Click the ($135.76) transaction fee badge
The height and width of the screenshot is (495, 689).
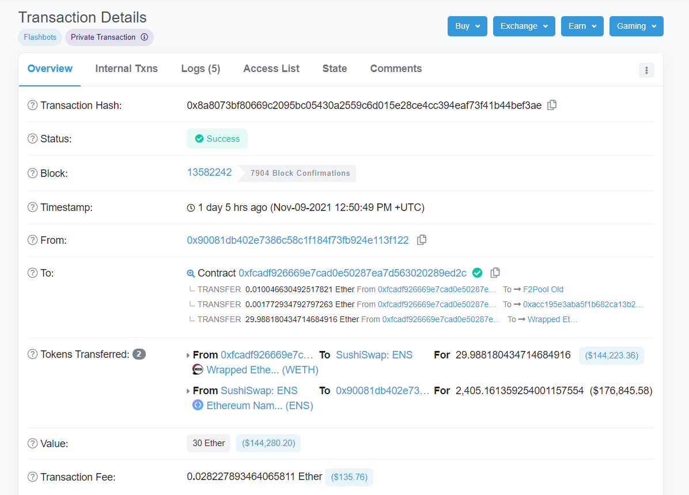pos(349,477)
